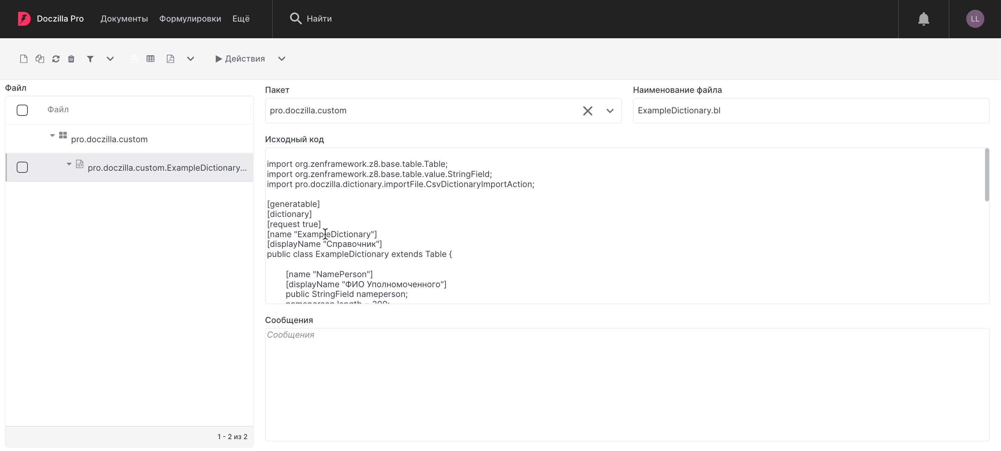
Task: Click the Исходный код label
Action: (x=294, y=139)
